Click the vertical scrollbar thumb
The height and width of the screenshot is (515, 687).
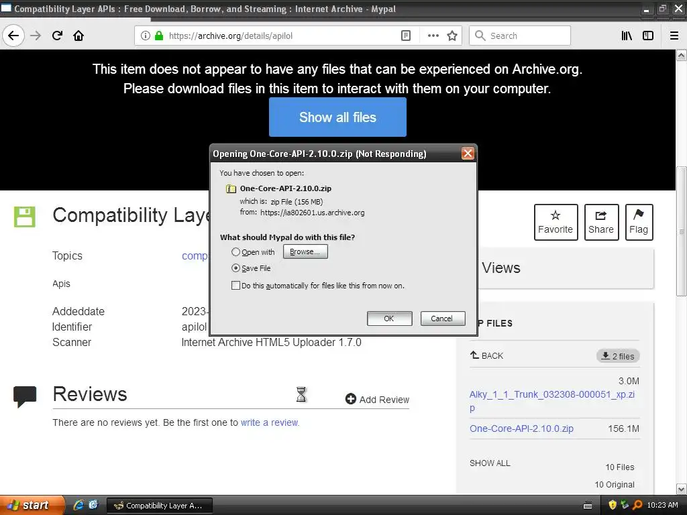pos(682,231)
